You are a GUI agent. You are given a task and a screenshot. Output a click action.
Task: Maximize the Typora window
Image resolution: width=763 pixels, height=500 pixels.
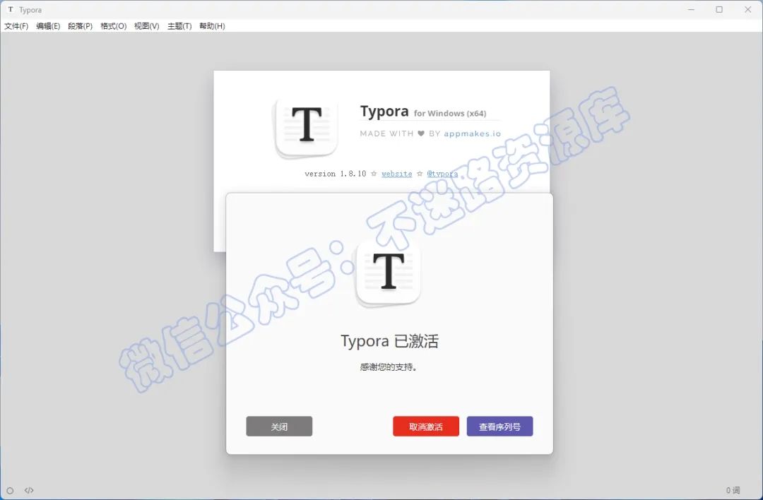pyautogui.click(x=719, y=9)
